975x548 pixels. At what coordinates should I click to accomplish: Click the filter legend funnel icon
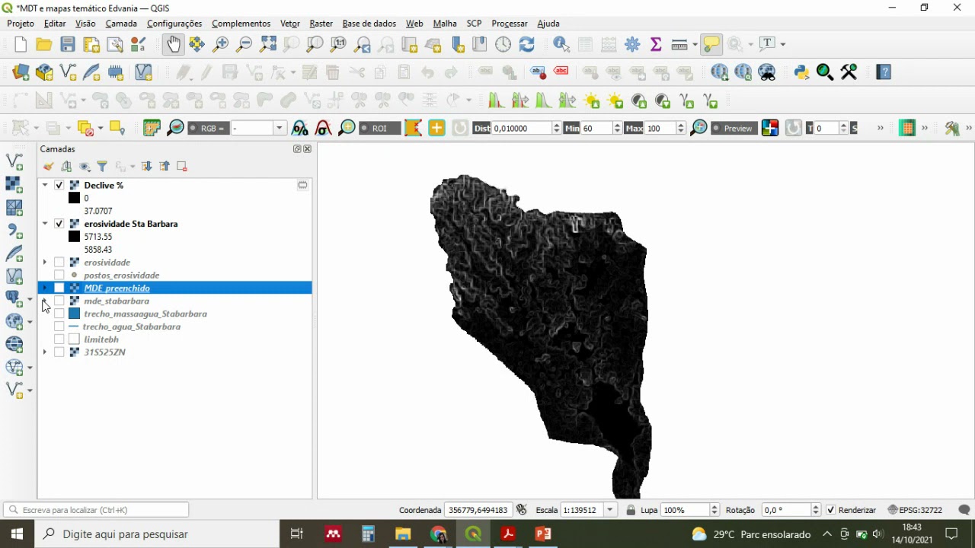pyautogui.click(x=102, y=167)
